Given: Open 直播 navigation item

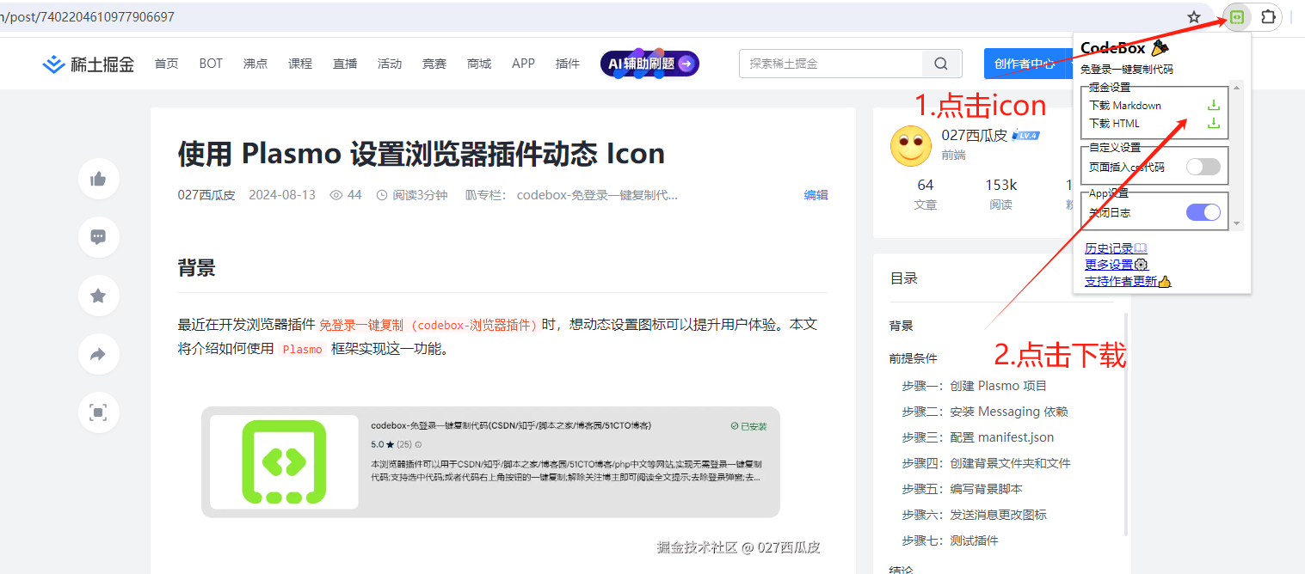Looking at the screenshot, I should (345, 64).
